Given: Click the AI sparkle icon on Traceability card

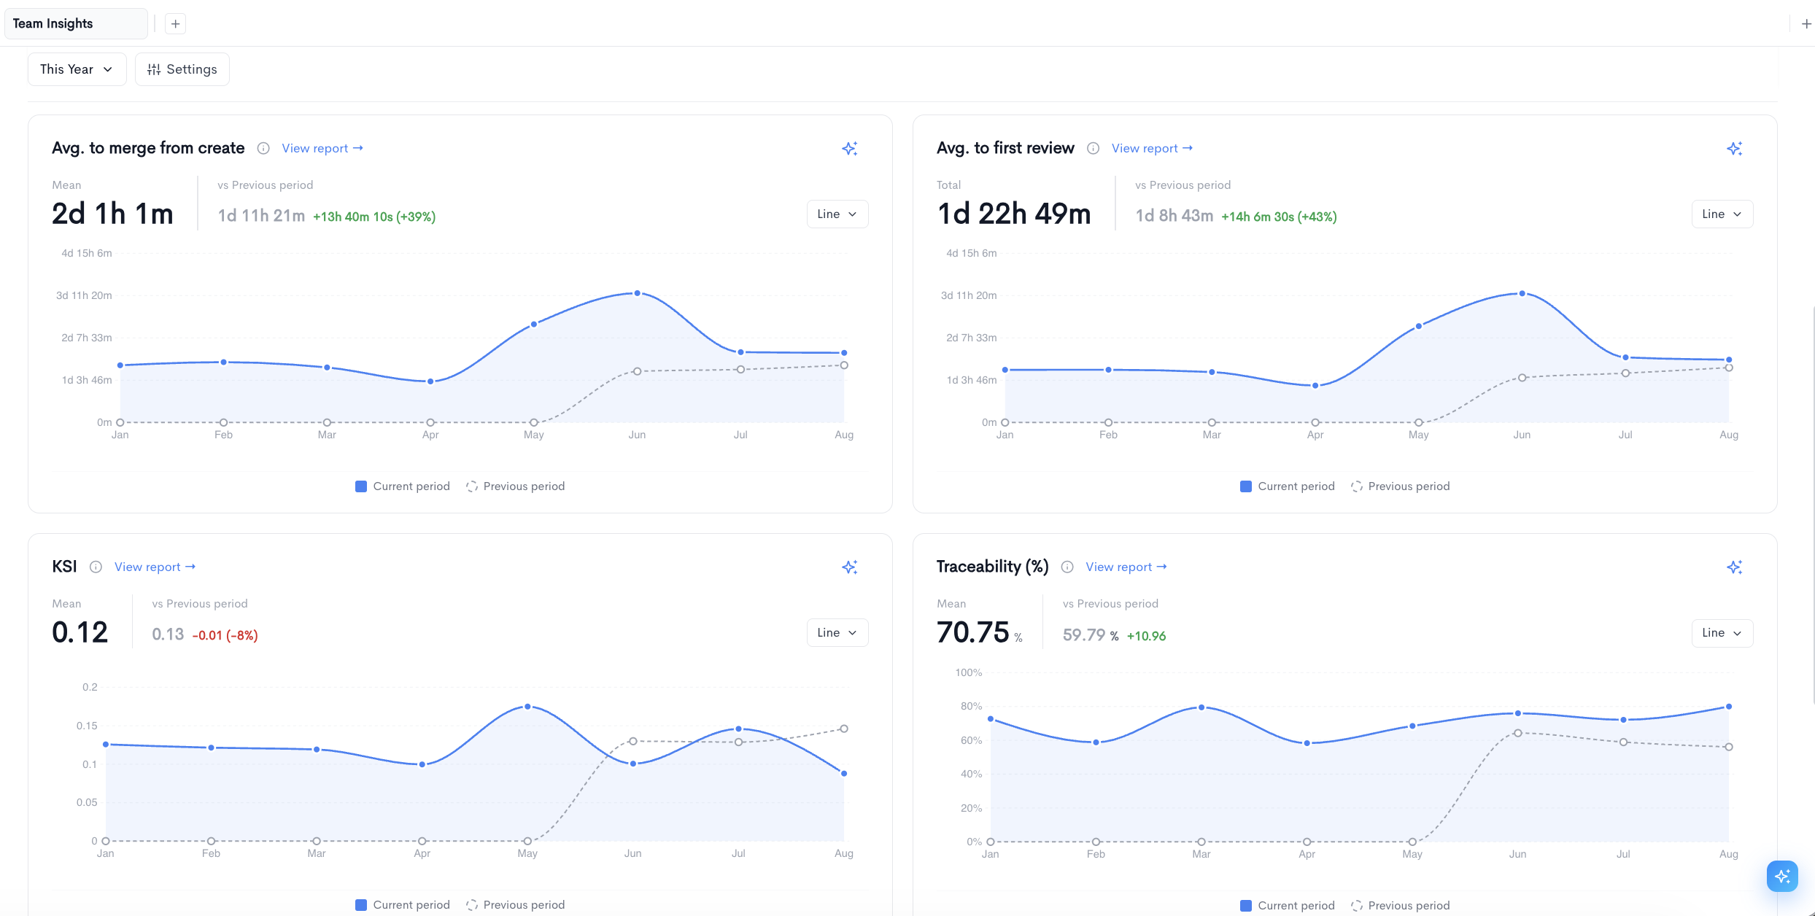Looking at the screenshot, I should (1734, 567).
